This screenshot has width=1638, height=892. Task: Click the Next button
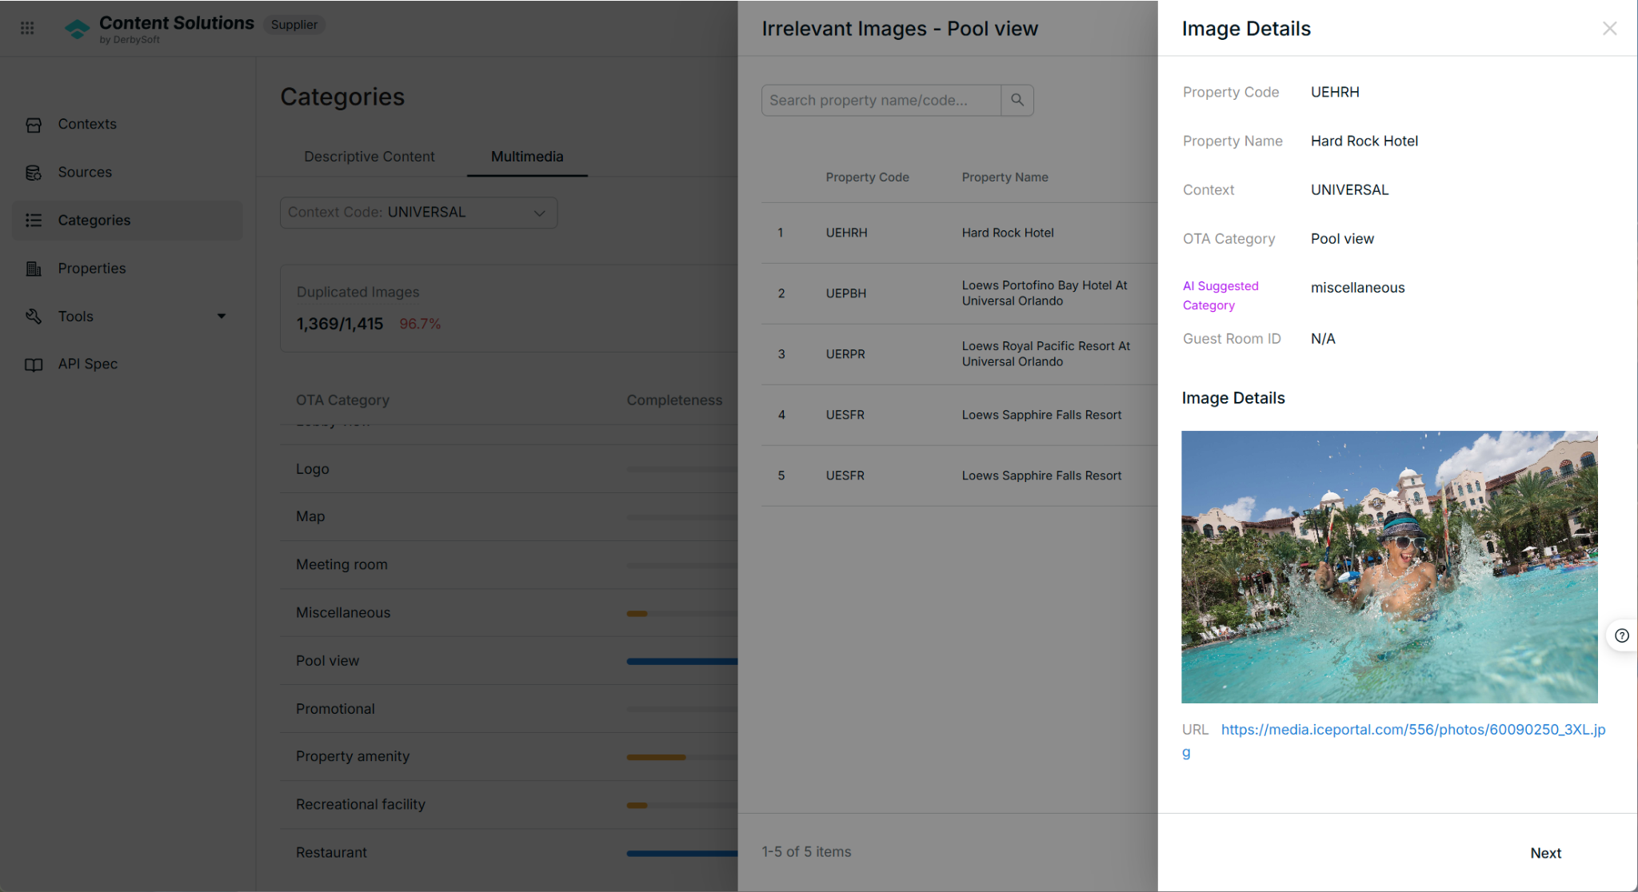(1544, 853)
